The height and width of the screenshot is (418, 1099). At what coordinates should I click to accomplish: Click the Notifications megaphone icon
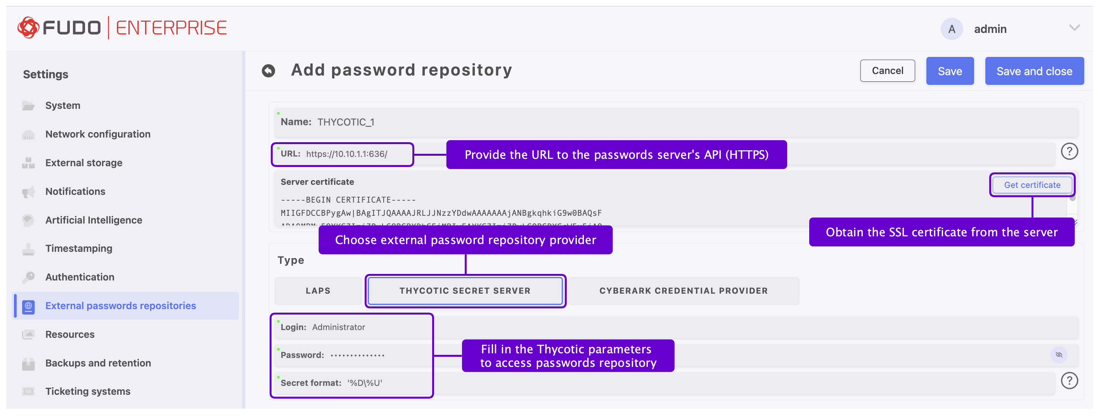point(28,192)
